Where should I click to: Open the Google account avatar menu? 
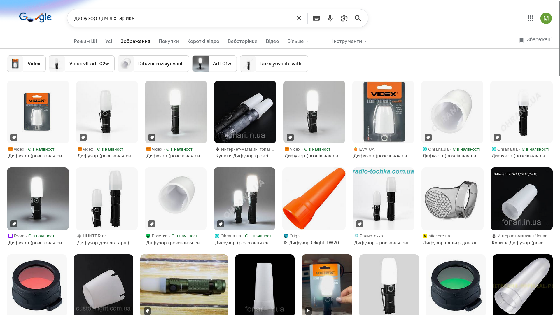pos(546,18)
